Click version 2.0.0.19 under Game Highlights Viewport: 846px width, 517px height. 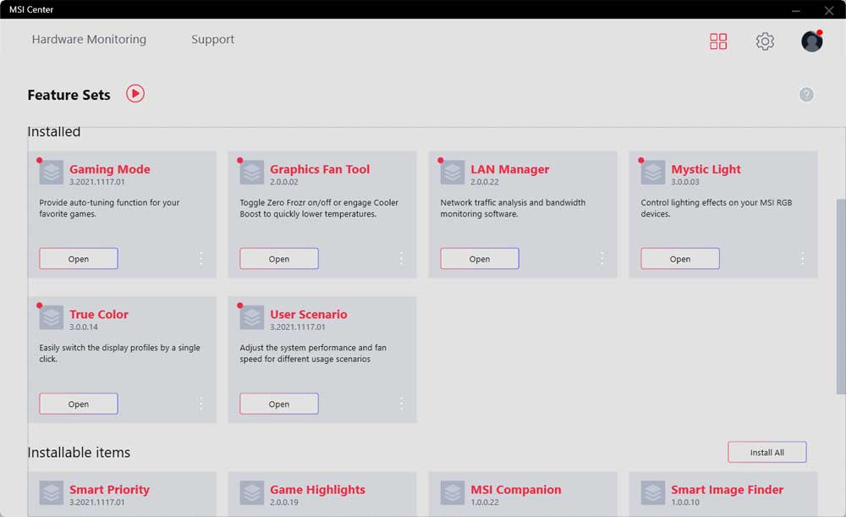pyautogui.click(x=283, y=502)
